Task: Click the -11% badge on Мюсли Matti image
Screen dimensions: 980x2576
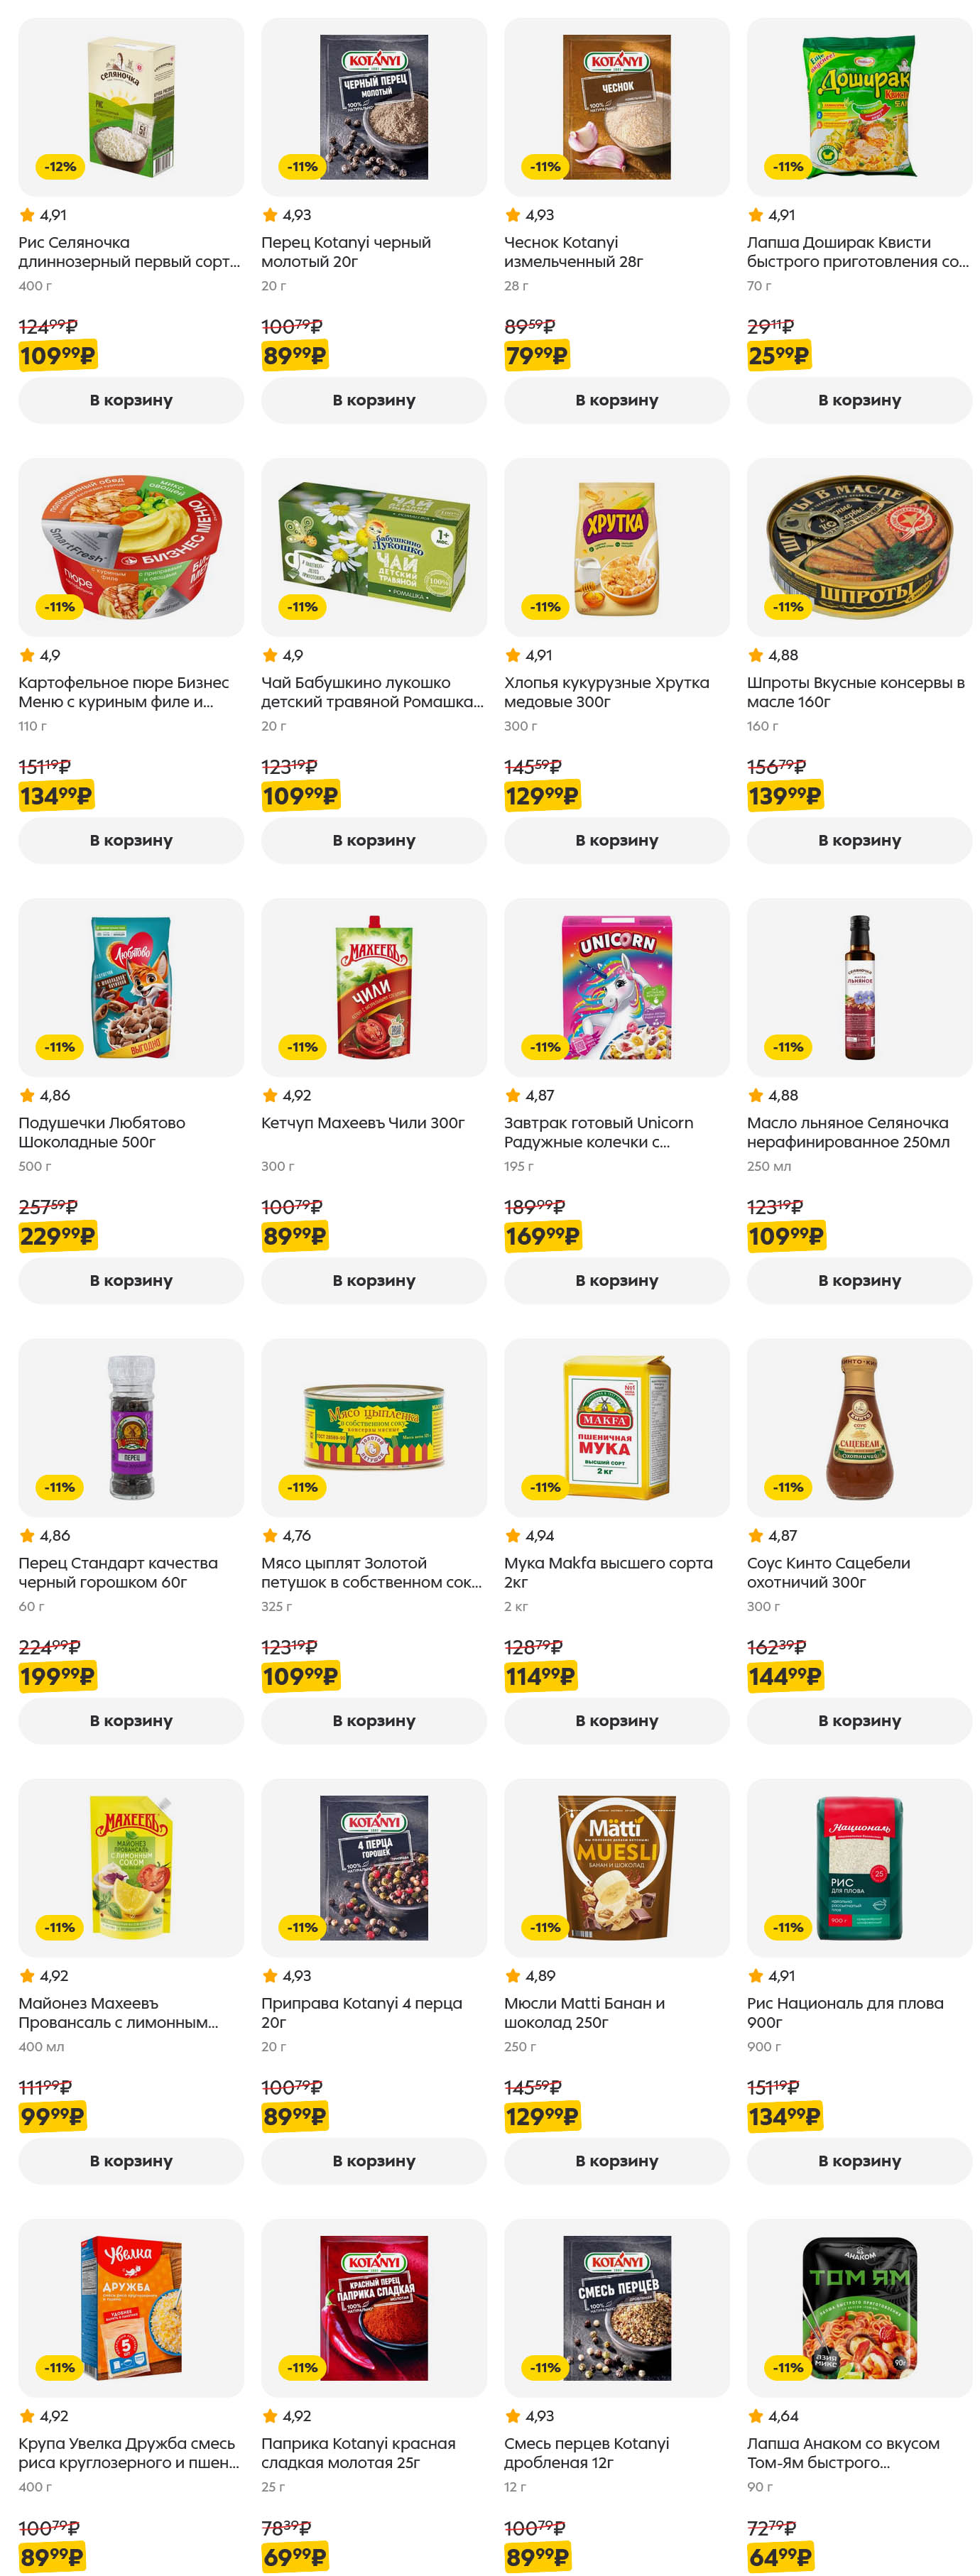Action: click(x=545, y=1927)
